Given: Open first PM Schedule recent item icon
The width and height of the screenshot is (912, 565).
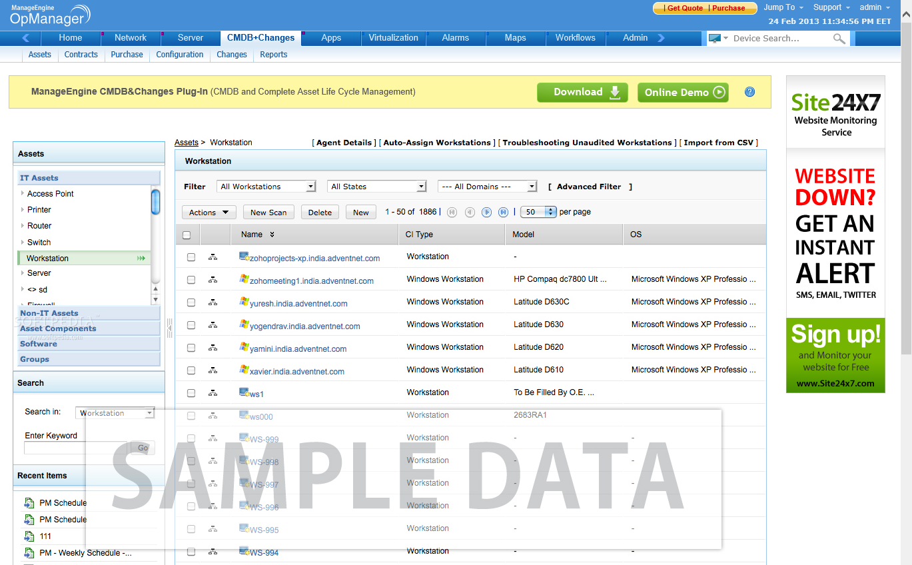Looking at the screenshot, I should 29,503.
